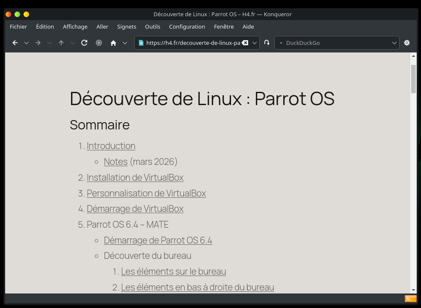Open the Home button dropdown arrow
421x308 pixels.
pyautogui.click(x=125, y=43)
